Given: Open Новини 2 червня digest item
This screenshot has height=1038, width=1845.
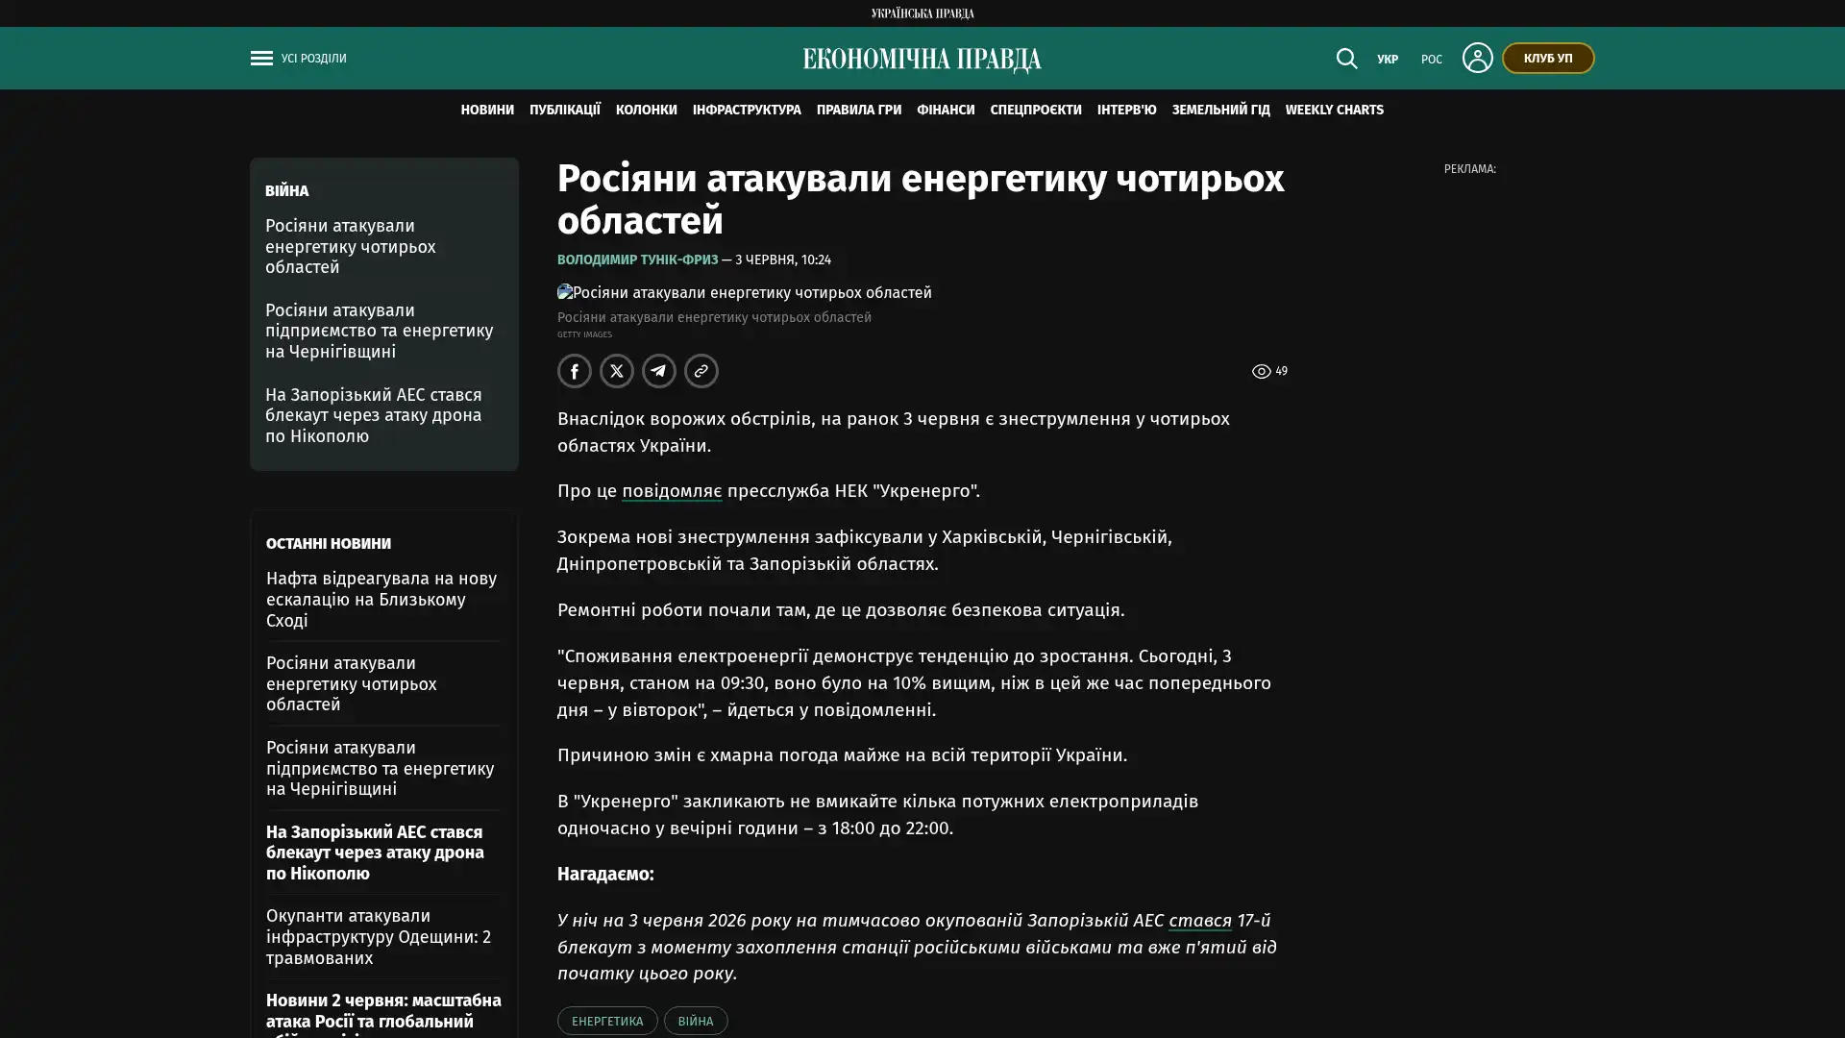Looking at the screenshot, I should click(x=383, y=1014).
